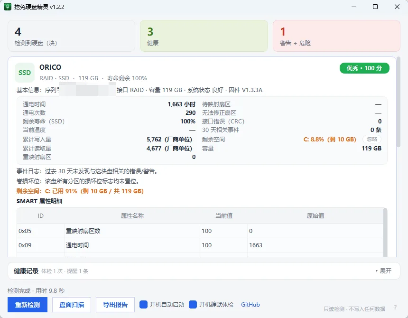Screen dimensions: 408x318
Task: Click 导出报告 to export report
Action: pyautogui.click(x=115, y=305)
